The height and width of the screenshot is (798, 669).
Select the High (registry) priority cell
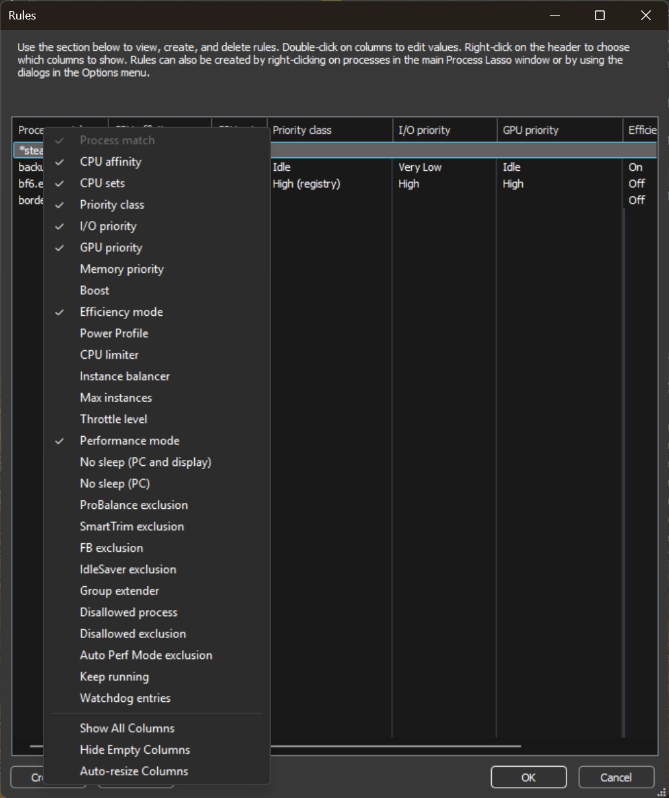[x=306, y=184]
